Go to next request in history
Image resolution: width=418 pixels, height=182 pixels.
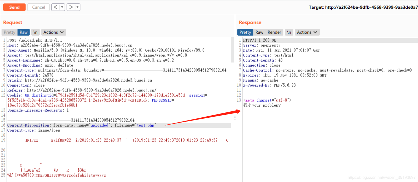pyautogui.click(x=71, y=7)
